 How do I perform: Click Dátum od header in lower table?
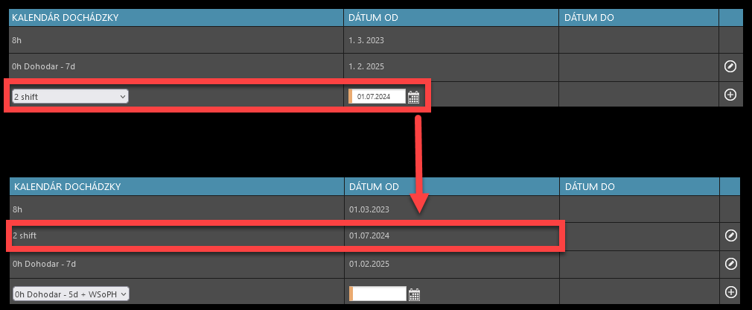[374, 186]
